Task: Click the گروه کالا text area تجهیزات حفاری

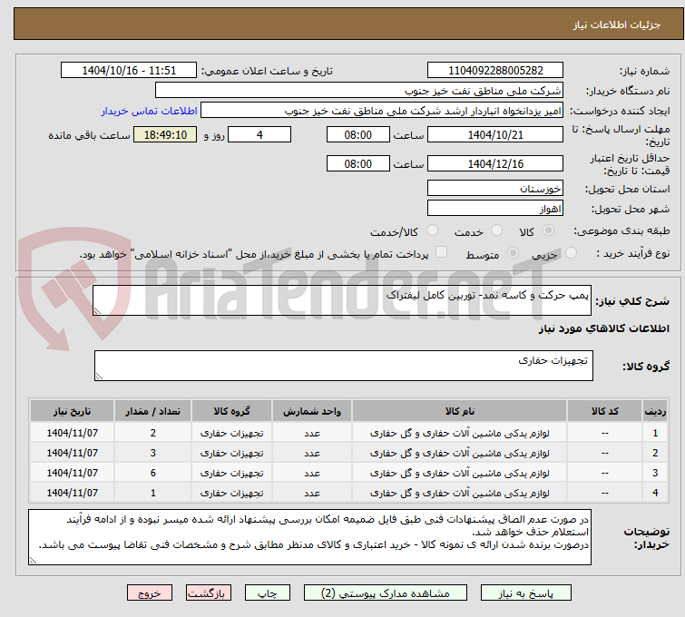Action: click(343, 366)
